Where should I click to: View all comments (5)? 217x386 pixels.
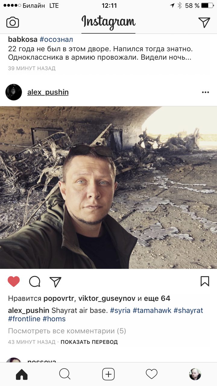(x=67, y=331)
